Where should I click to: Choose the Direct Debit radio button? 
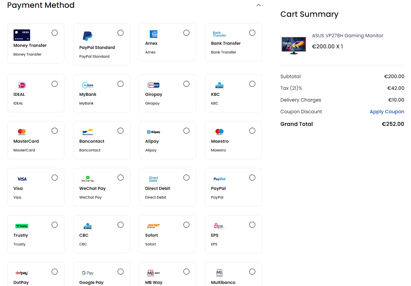pyautogui.click(x=187, y=178)
